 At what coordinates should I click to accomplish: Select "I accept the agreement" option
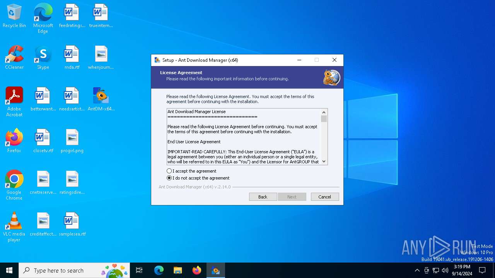(191, 171)
